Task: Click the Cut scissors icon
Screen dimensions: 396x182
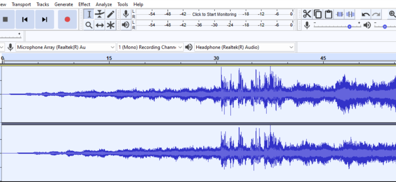Action: pos(307,14)
